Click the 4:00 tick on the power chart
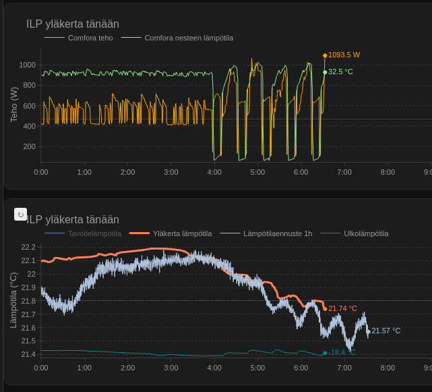The height and width of the screenshot is (392, 432). (x=214, y=172)
